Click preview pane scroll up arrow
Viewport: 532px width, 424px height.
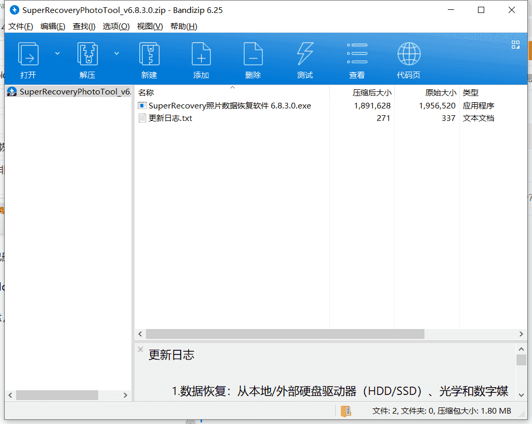point(521,349)
